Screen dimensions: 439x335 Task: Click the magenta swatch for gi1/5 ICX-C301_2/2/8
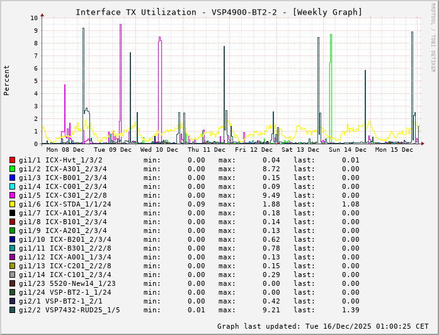coord(12,195)
